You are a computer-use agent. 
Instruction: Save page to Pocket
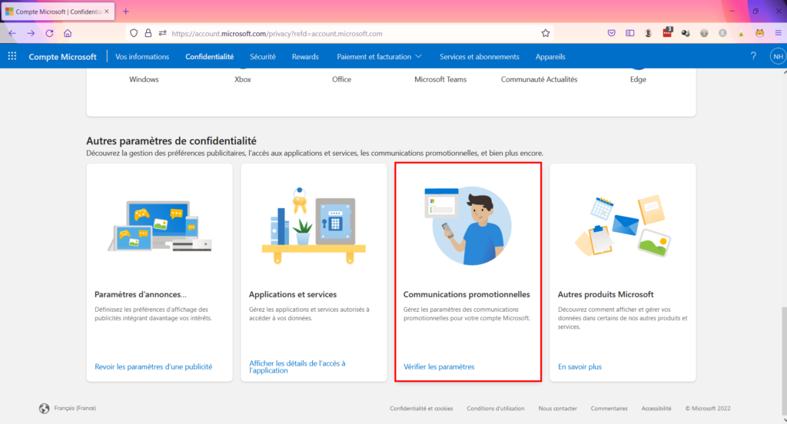tap(611, 33)
